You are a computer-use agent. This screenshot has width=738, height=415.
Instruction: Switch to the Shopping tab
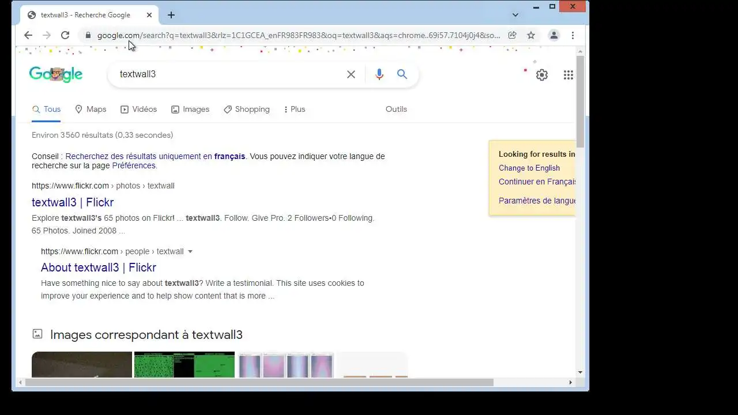pos(246,109)
